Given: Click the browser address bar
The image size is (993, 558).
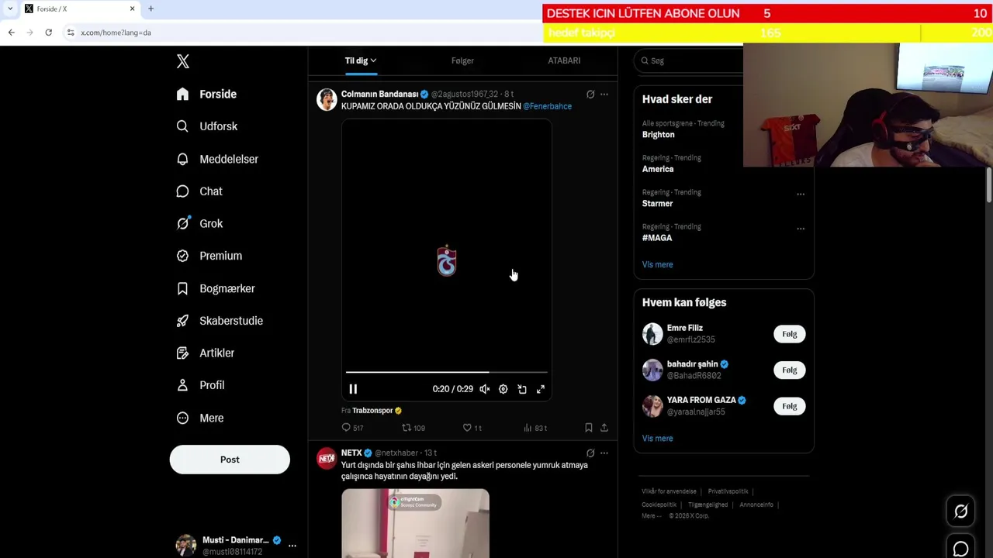Looking at the screenshot, I should point(303,33).
